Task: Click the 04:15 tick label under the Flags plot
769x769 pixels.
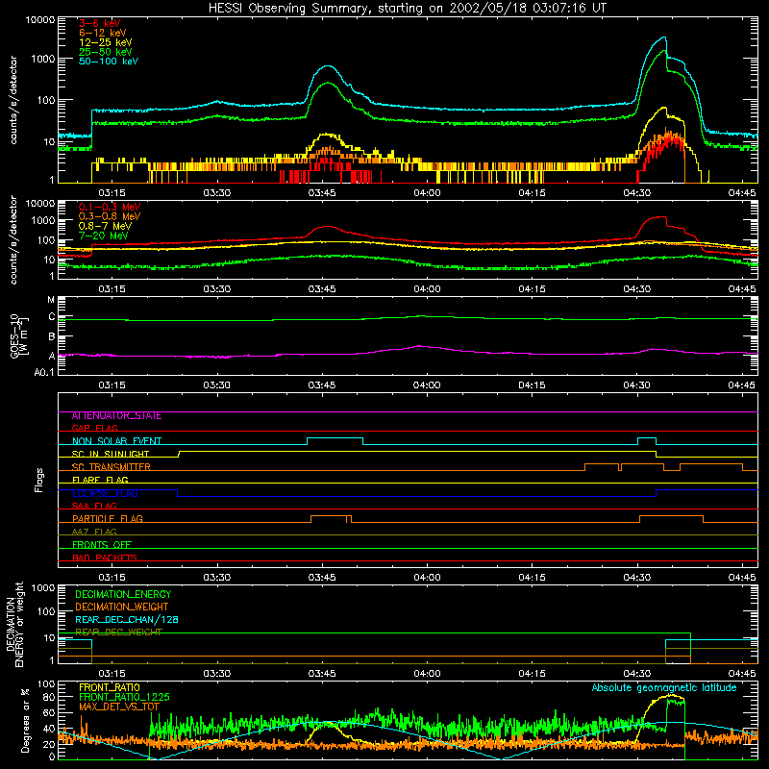Action: tap(532, 578)
